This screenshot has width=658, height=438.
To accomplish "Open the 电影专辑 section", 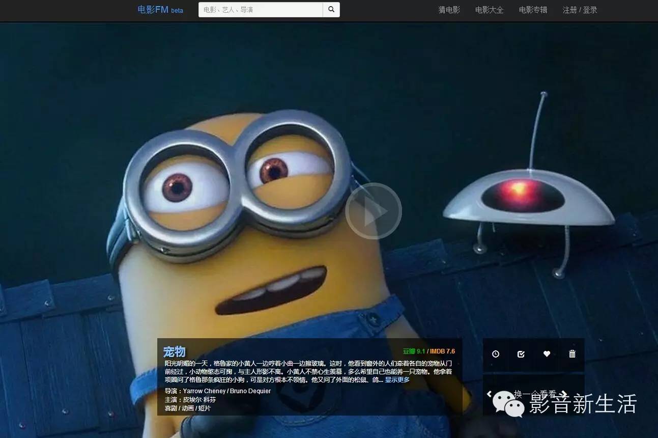I will point(532,9).
